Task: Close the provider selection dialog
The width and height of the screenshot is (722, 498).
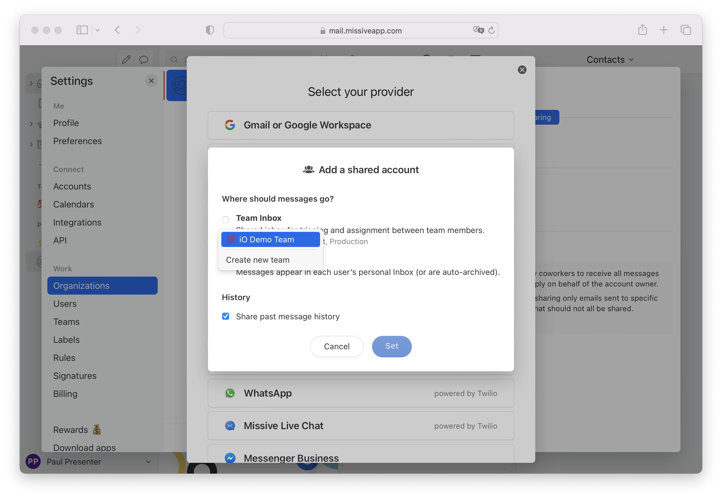Action: 522,69
